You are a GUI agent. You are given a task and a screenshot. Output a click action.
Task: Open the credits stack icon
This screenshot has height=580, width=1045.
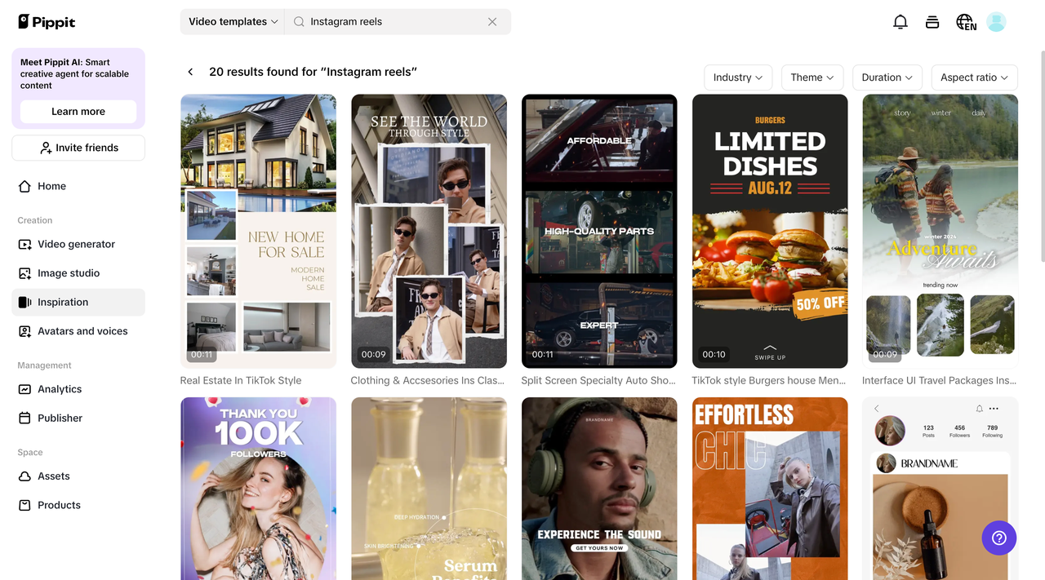932,22
